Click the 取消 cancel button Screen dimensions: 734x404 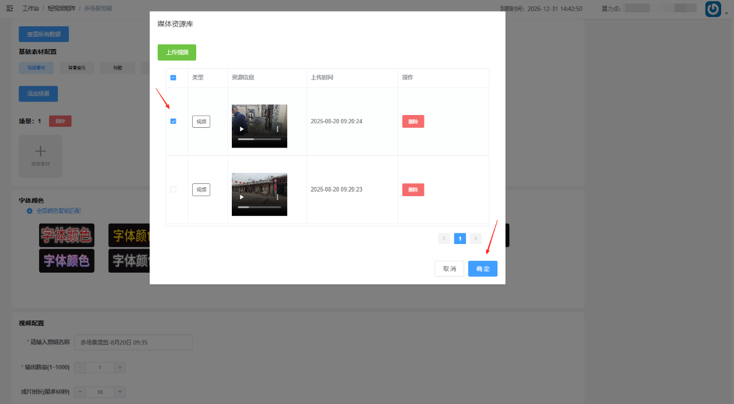(x=449, y=269)
